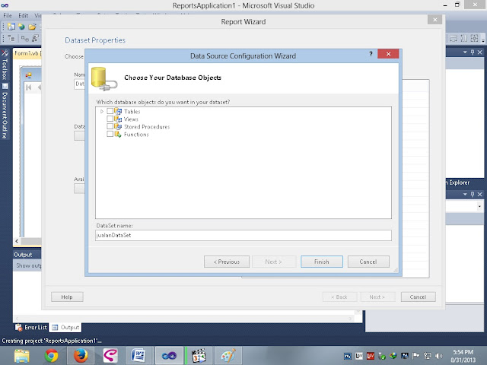Viewport: 487px width, 365px height.
Task: Click the Views folder icon in the tree
Action: click(118, 119)
